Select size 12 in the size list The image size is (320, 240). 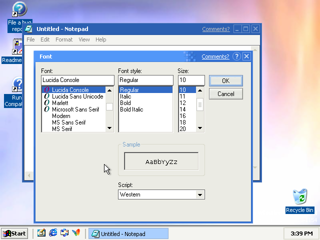click(187, 103)
